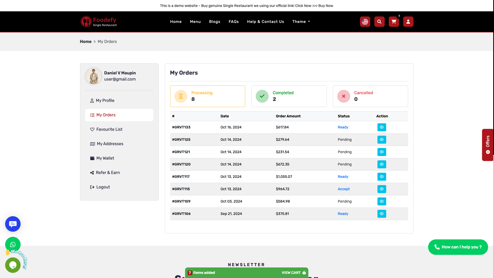Click the search icon in the navbar
Viewport: 494px width, 278px height.
tap(379, 22)
